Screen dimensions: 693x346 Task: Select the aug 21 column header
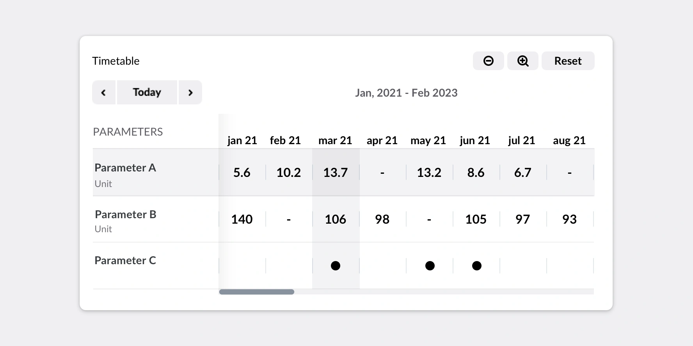569,140
